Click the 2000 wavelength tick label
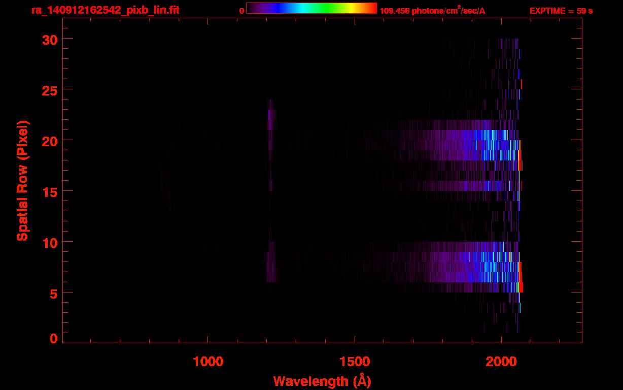The image size is (623, 390). [x=501, y=361]
